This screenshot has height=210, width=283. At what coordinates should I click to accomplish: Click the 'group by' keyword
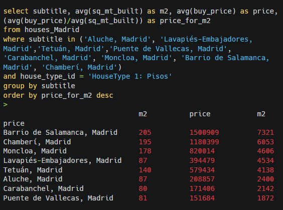click(x=20, y=86)
